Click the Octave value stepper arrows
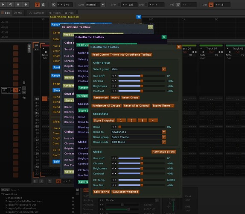This screenshot has width=245, height=214. [218, 5]
